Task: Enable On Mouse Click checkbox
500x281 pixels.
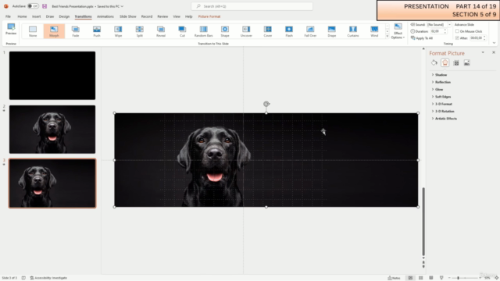Action: [x=457, y=31]
